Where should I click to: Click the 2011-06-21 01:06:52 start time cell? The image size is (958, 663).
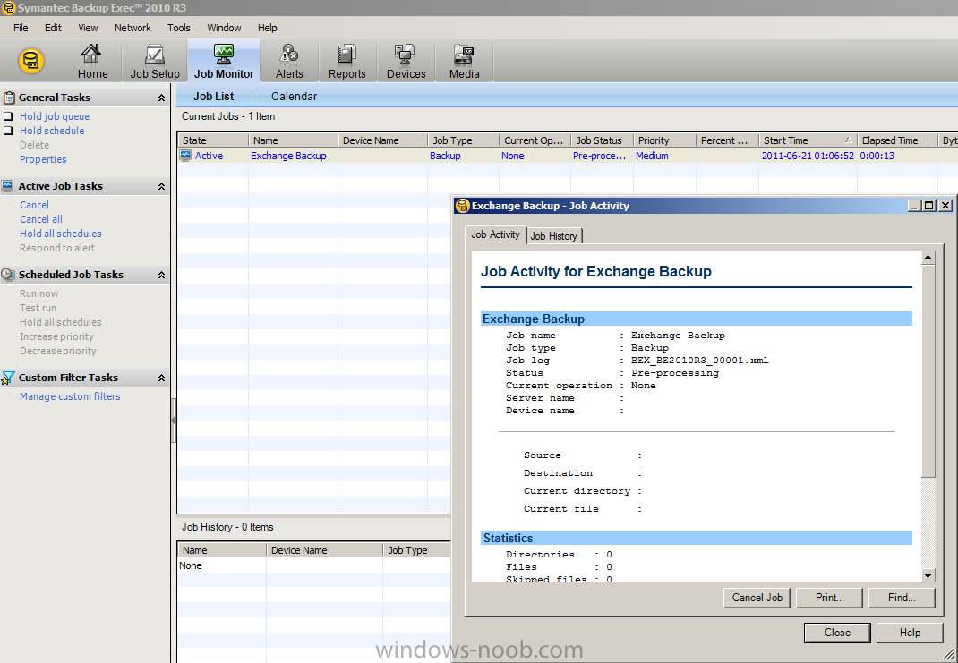click(808, 156)
